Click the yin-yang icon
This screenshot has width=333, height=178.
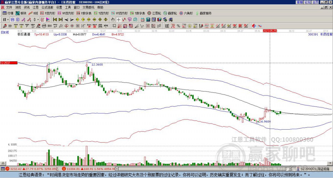(254, 26)
